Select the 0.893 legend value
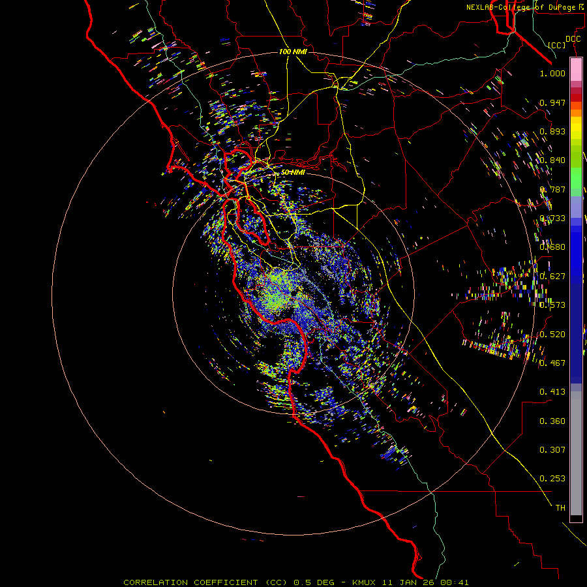587x587 pixels. pos(552,131)
